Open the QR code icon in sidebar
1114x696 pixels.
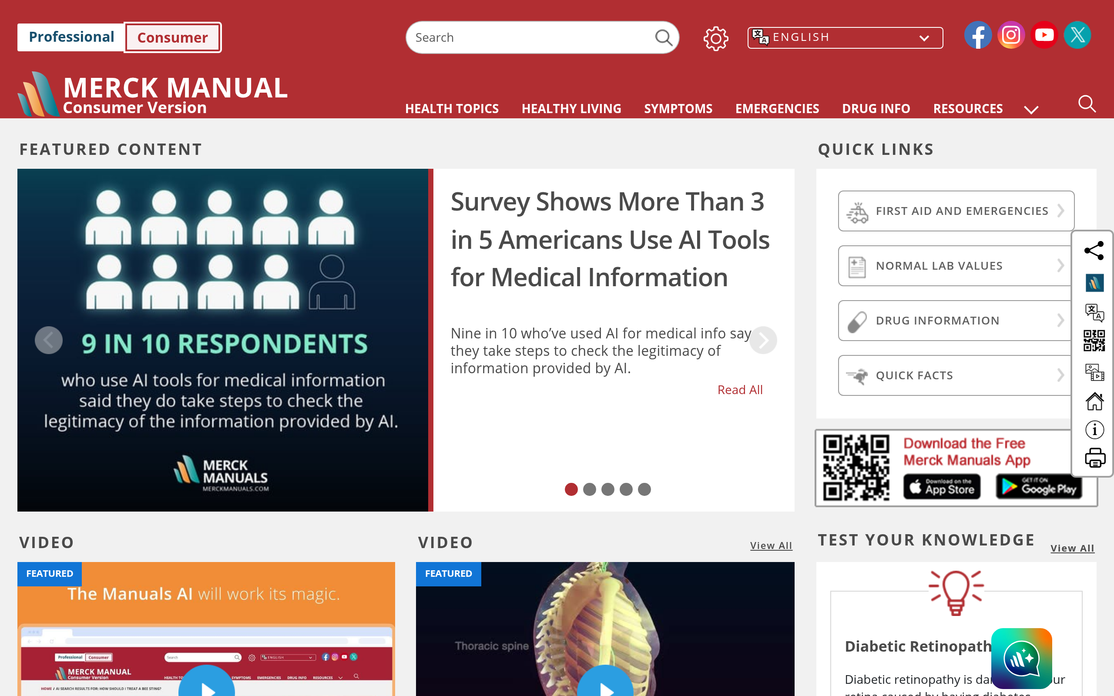pyautogui.click(x=1094, y=341)
